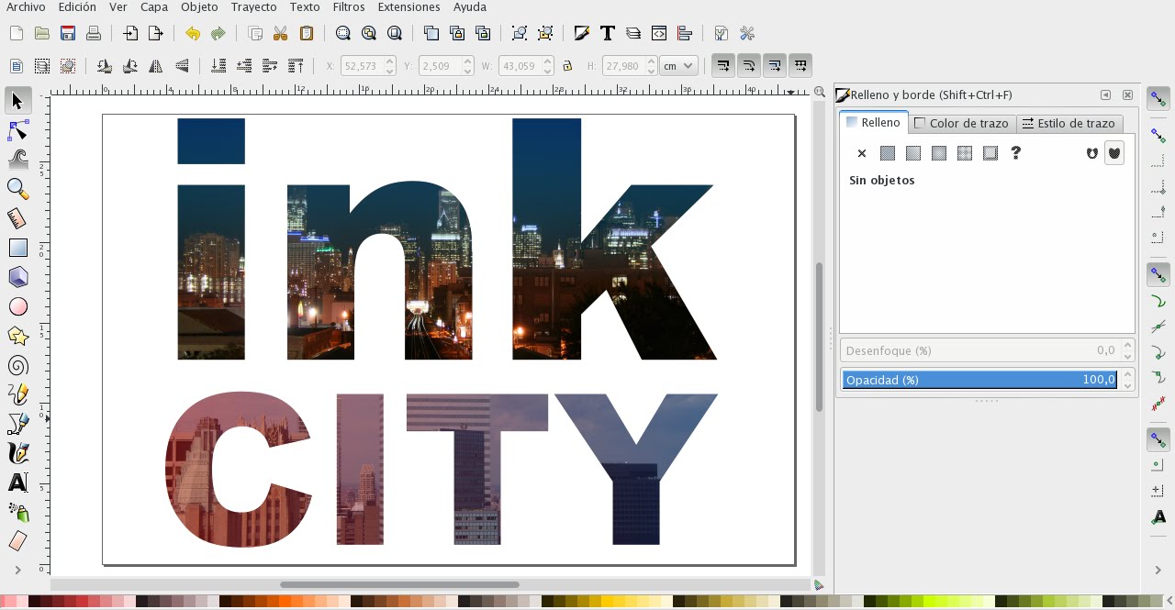This screenshot has height=610, width=1175.
Task: Toggle move patterns with objects
Action: click(x=800, y=65)
